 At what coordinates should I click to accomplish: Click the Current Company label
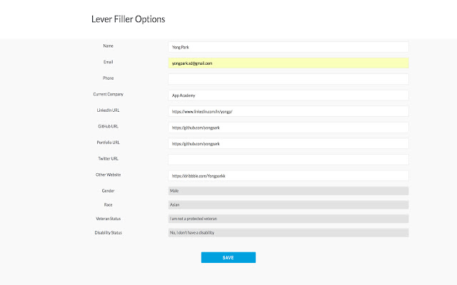pos(109,94)
